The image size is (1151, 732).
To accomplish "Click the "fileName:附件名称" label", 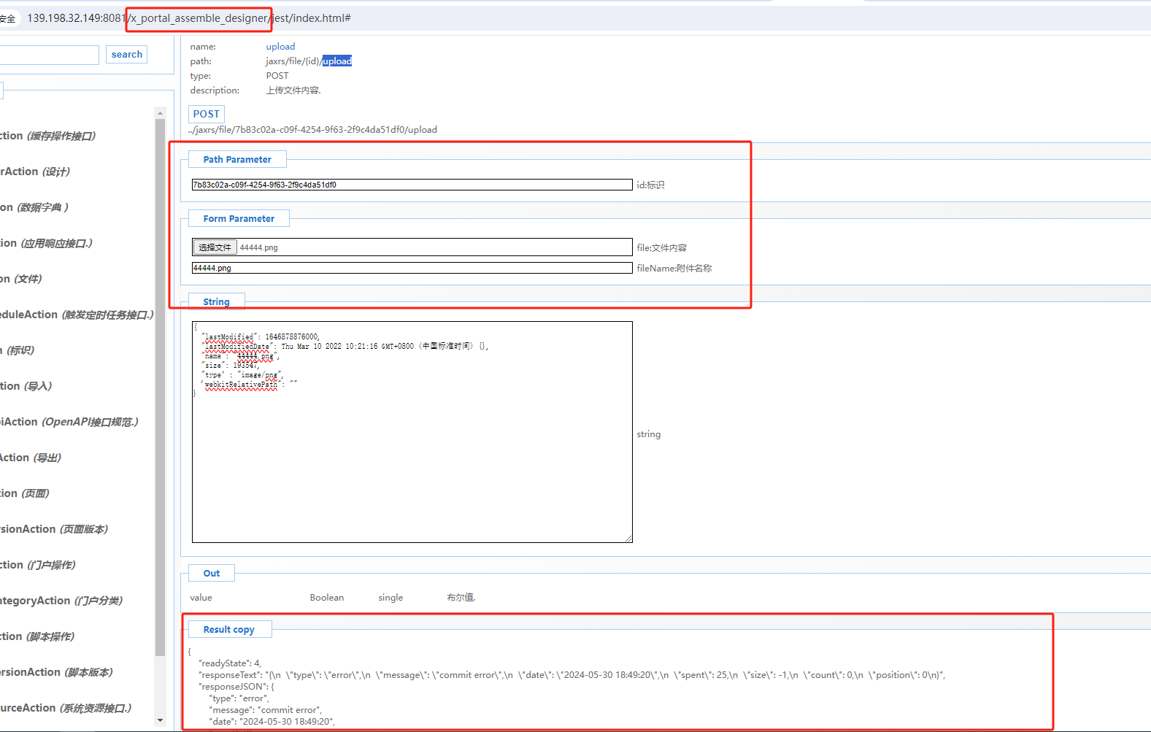I will pos(674,269).
